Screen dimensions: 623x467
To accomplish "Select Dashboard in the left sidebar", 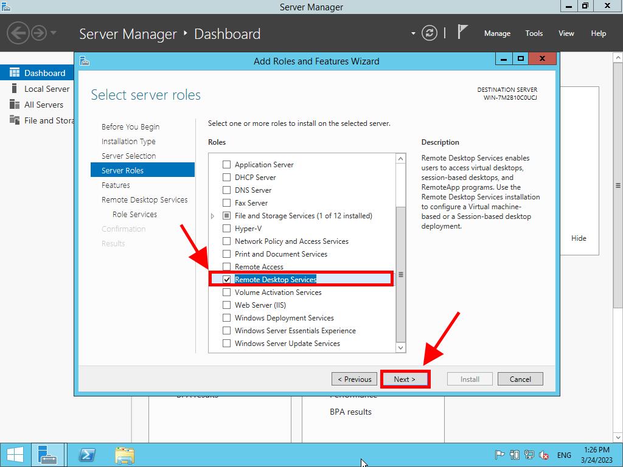I will (37, 73).
